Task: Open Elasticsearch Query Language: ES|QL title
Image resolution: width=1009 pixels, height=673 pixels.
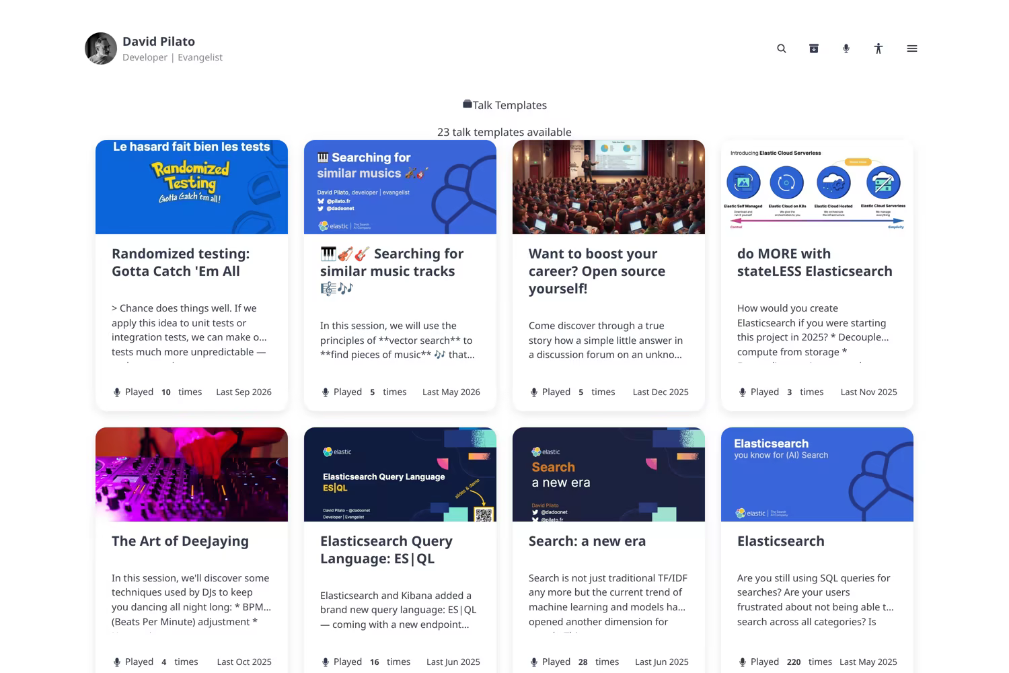Action: click(386, 550)
